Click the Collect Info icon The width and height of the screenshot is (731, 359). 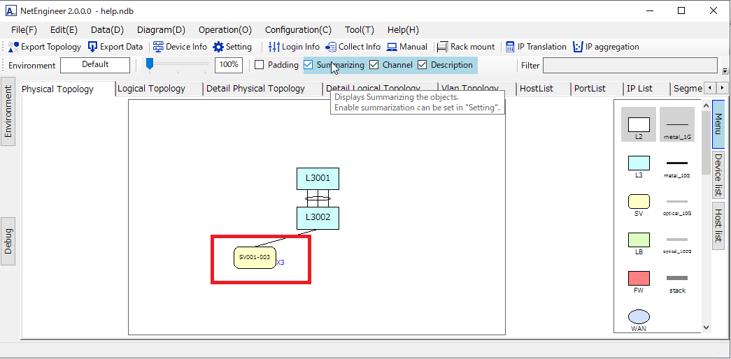click(x=331, y=47)
